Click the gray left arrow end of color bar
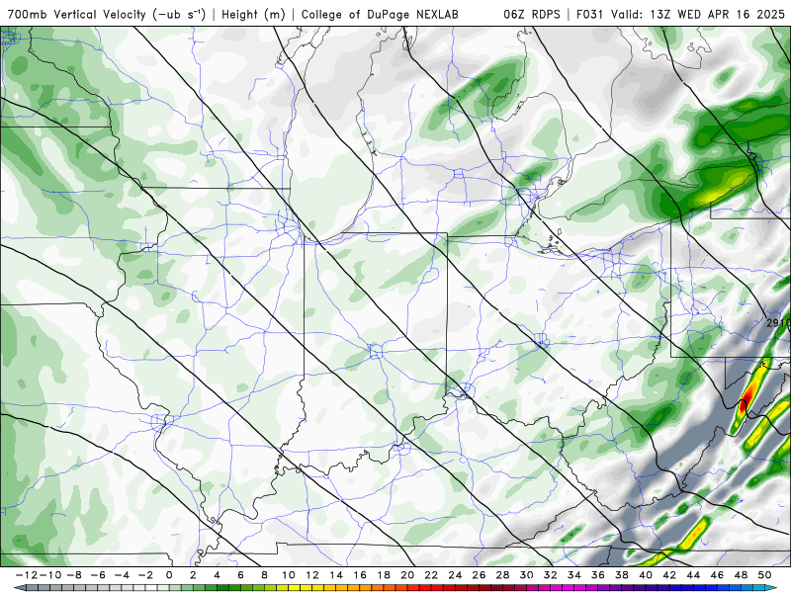Screen dimensions: 791x593 [19, 588]
